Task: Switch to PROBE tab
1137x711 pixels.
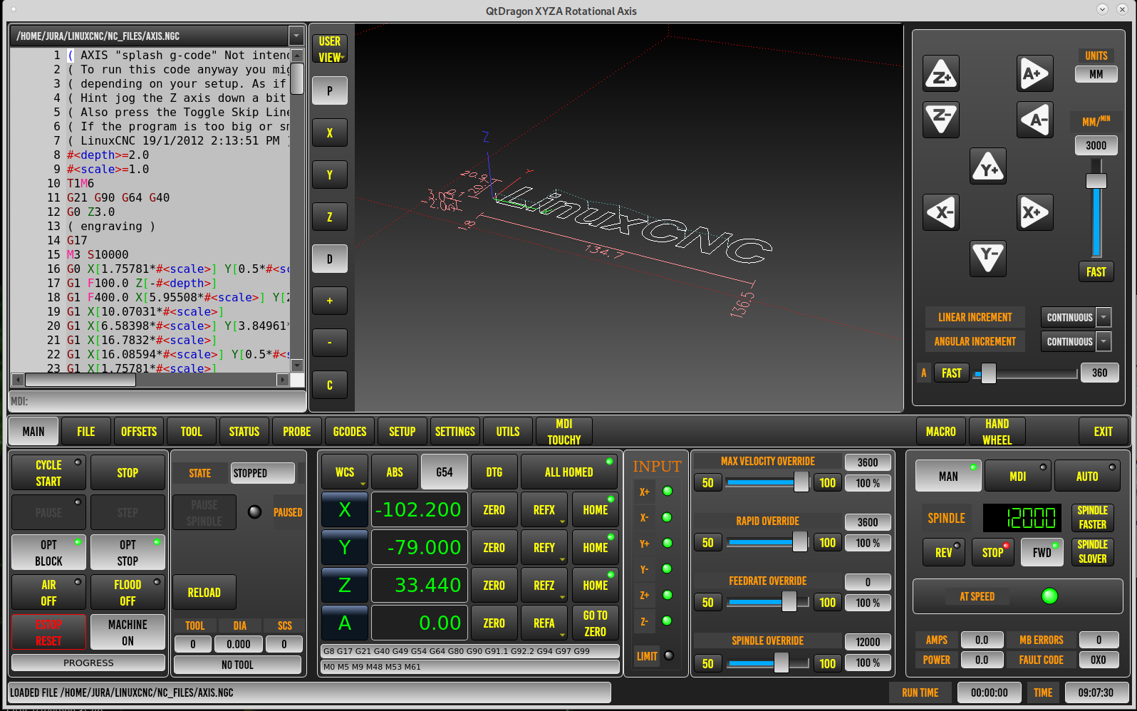Action: [297, 432]
